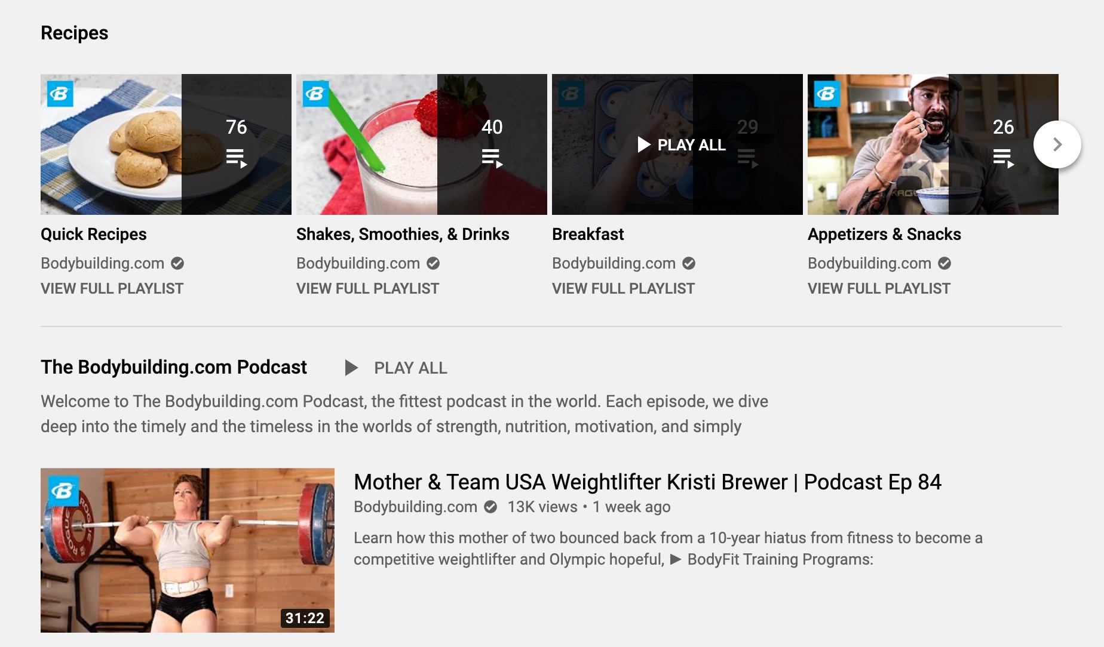This screenshot has height=647, width=1104.
Task: Click the '1 week ago' upload date
Action: [631, 507]
